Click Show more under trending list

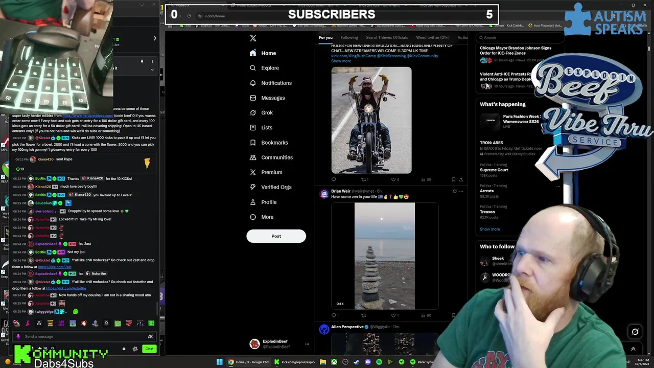(489, 229)
